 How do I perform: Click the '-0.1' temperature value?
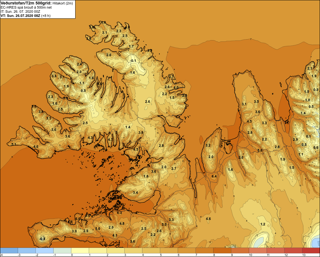pos(133,61)
